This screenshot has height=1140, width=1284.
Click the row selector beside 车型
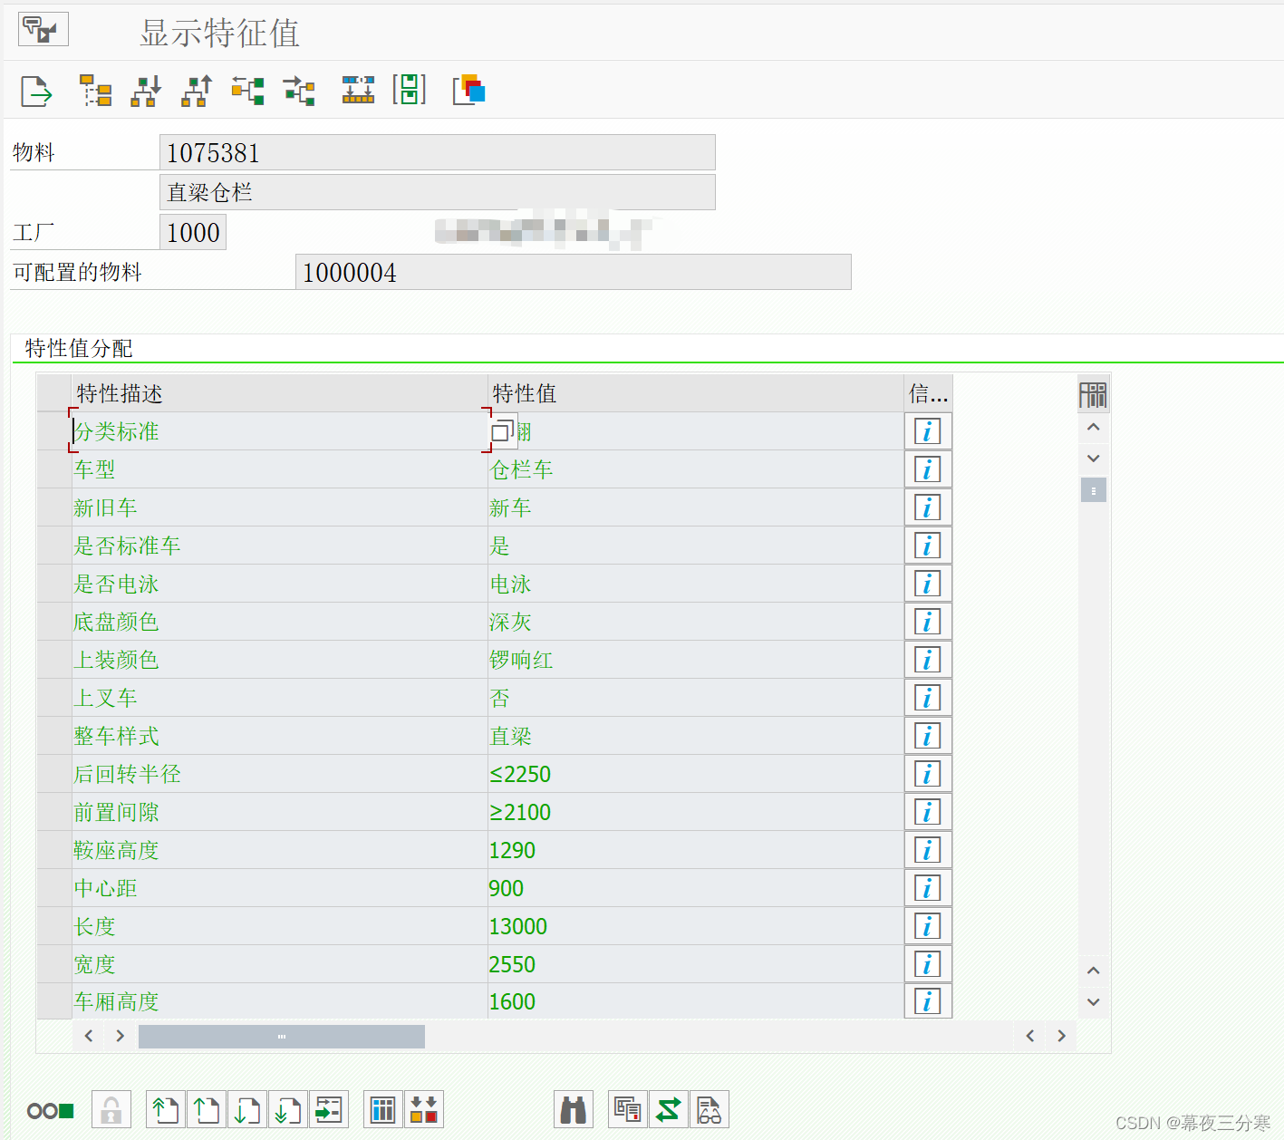point(54,469)
